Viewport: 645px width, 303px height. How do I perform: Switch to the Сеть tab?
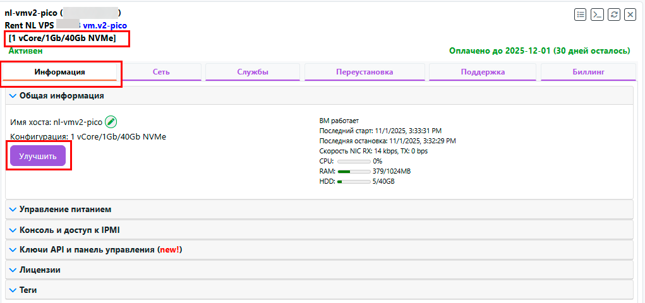point(161,72)
